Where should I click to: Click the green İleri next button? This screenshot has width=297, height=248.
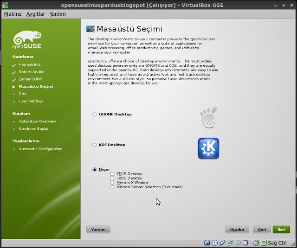pos(281,229)
